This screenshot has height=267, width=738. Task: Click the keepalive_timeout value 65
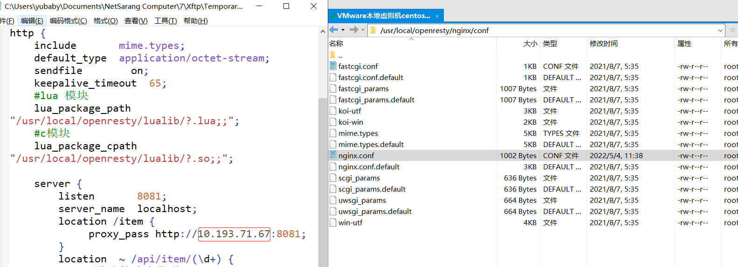[155, 83]
